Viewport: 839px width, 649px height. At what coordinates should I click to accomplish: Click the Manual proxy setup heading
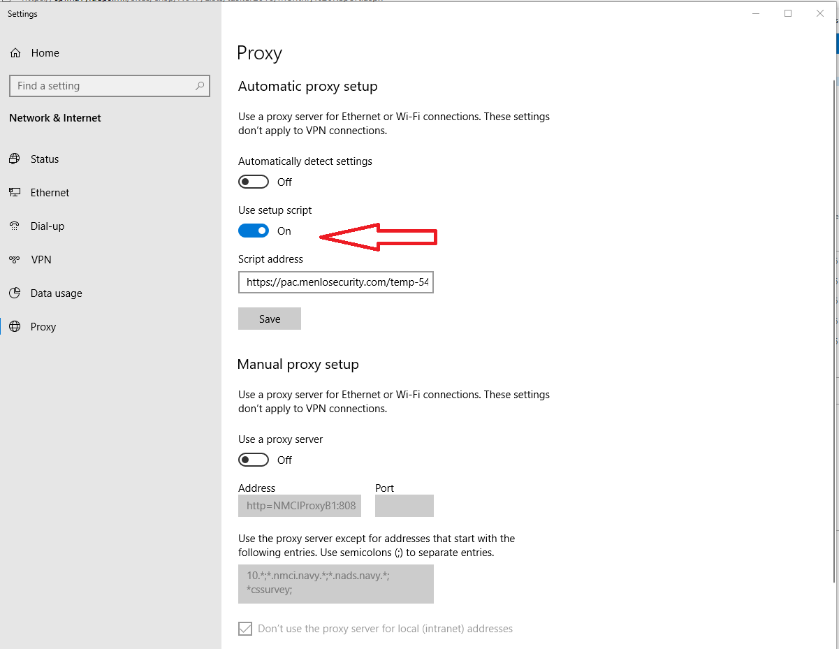298,365
